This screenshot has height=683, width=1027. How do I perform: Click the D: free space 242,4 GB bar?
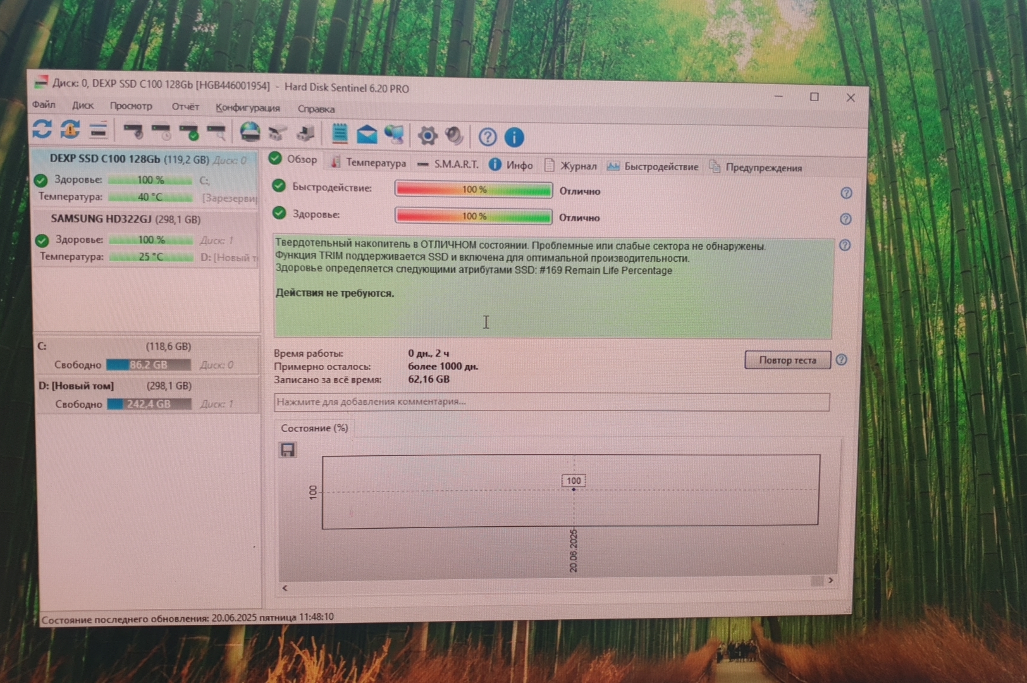pos(149,404)
